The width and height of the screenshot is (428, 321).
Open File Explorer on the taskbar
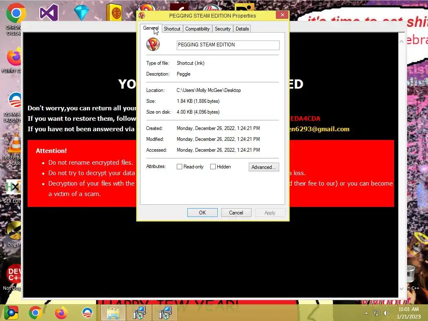[x=113, y=313]
